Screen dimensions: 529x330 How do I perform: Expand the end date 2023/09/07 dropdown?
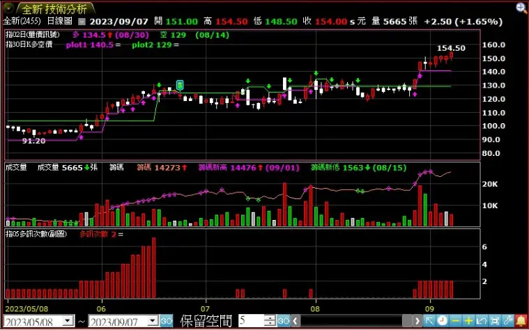153,320
